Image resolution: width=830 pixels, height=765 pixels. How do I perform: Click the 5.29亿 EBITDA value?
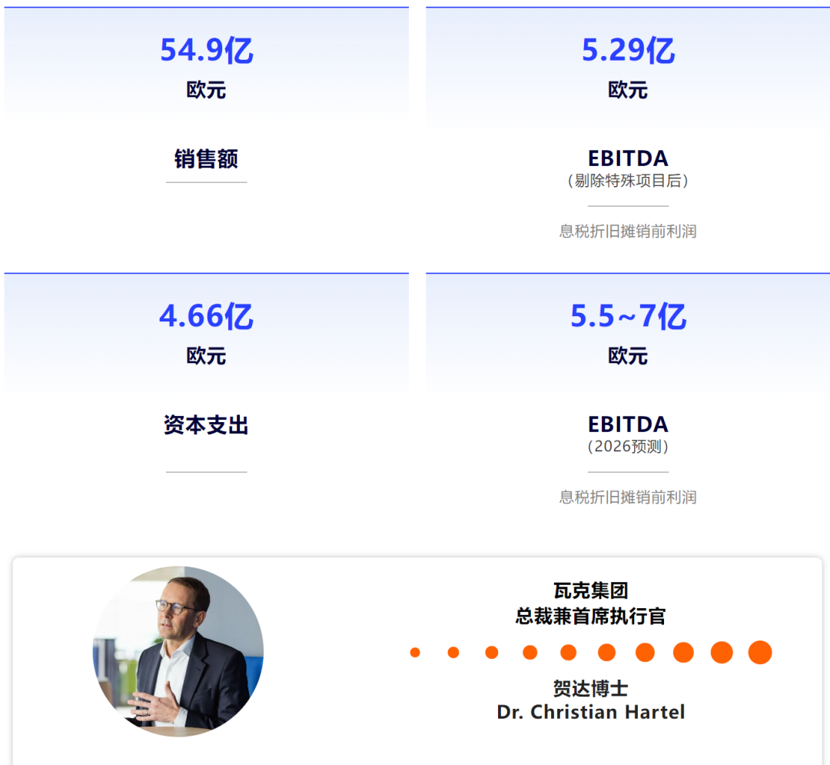click(628, 50)
